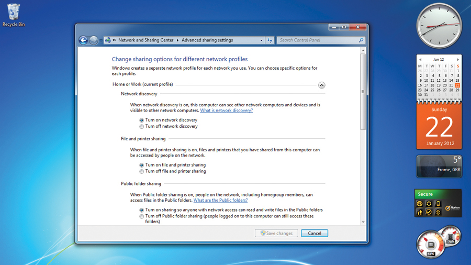This screenshot has width=471, height=265.
Task: Click the Forward navigation arrow
Action: [94, 40]
